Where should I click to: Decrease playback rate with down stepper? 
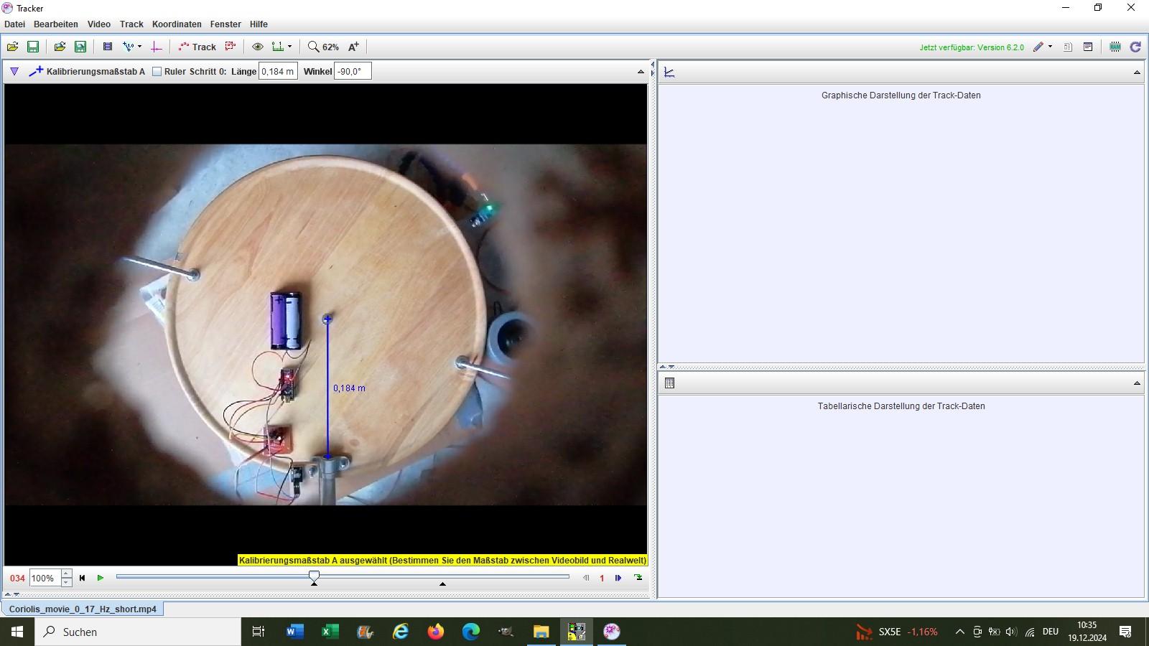tap(66, 582)
